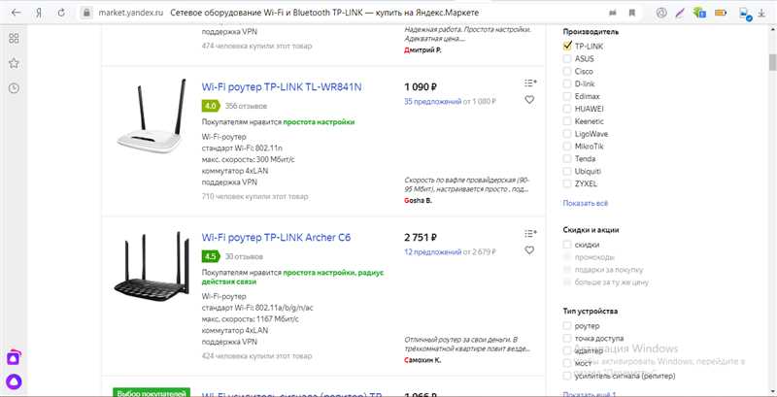The height and width of the screenshot is (397, 777).
Task: Bookmark this page via the address bar icon
Action: (632, 13)
